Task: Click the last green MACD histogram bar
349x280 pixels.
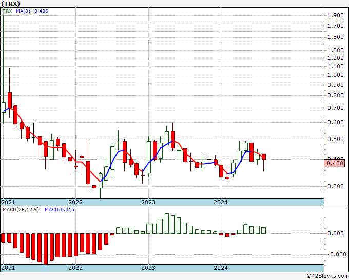Action: 264,230
